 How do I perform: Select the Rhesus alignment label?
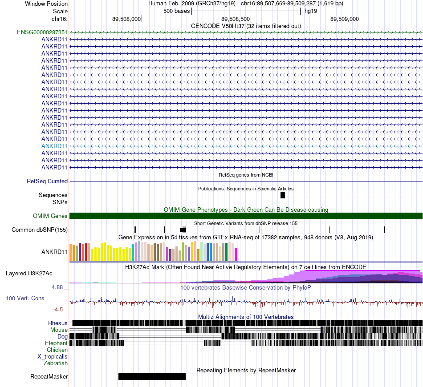tap(58, 323)
